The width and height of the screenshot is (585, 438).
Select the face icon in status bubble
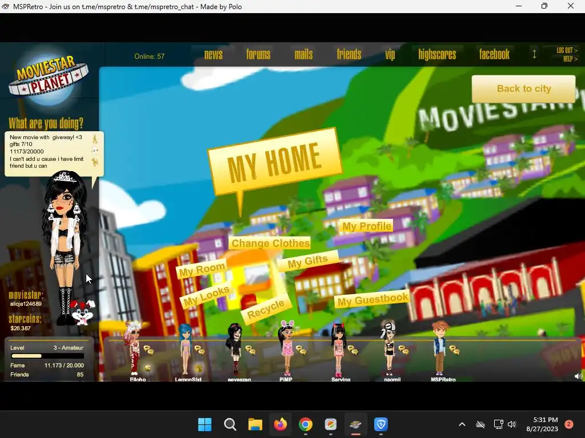[95, 151]
